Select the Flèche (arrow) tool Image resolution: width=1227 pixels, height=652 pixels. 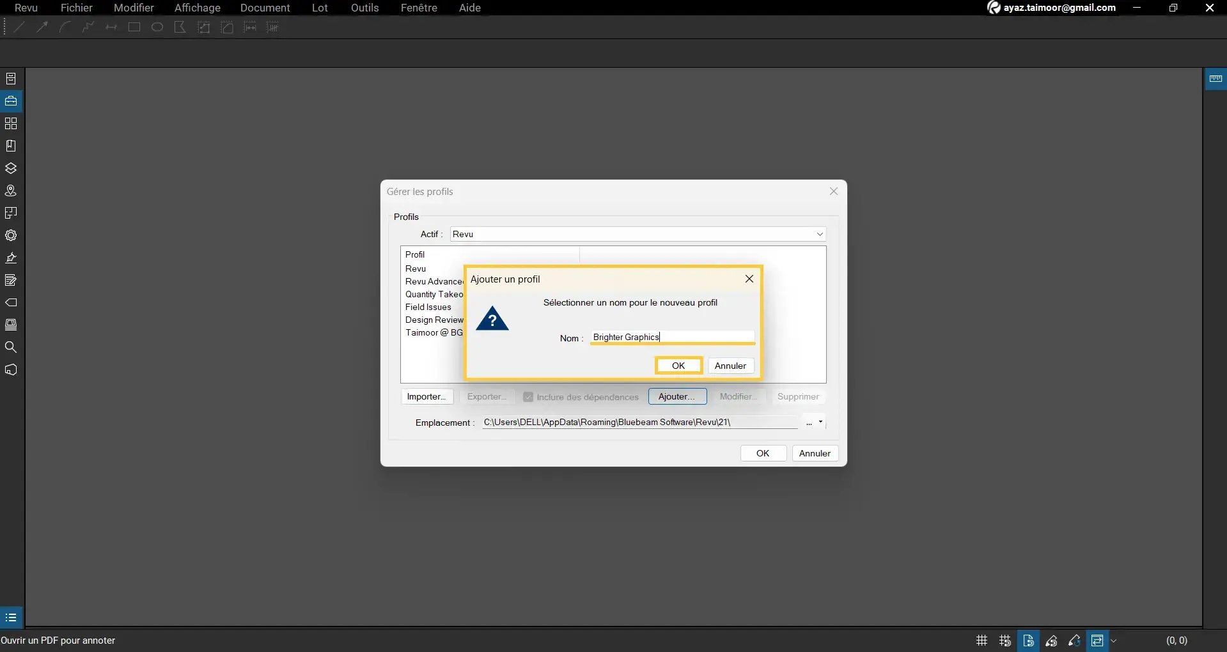click(x=42, y=27)
